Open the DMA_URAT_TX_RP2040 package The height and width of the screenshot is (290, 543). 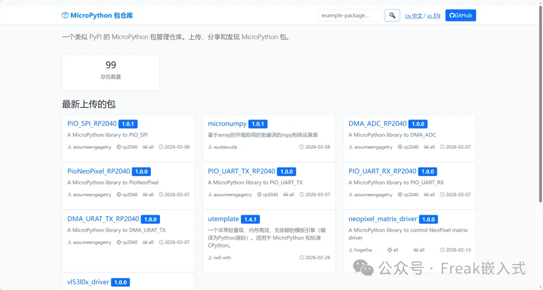[103, 219]
